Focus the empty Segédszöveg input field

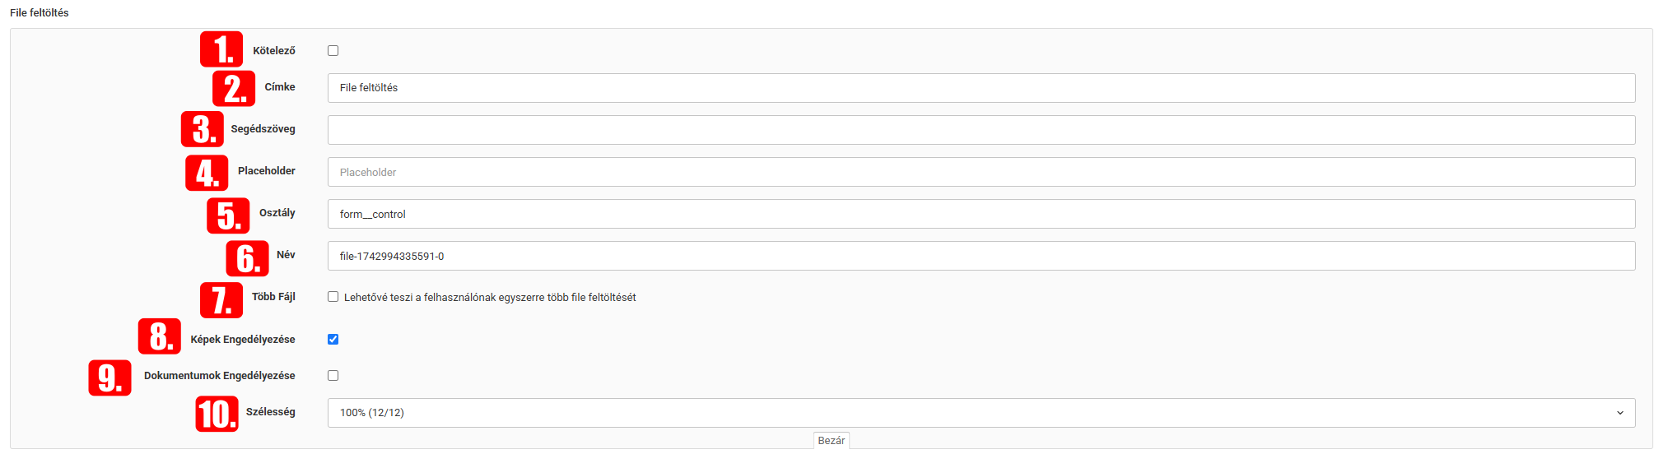(980, 130)
